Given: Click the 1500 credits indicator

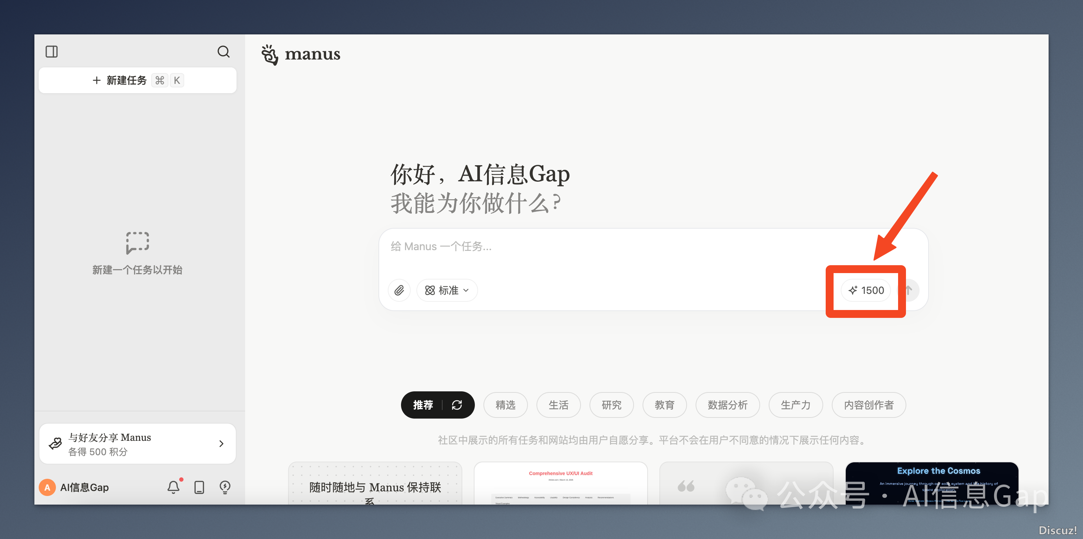Looking at the screenshot, I should pos(866,290).
